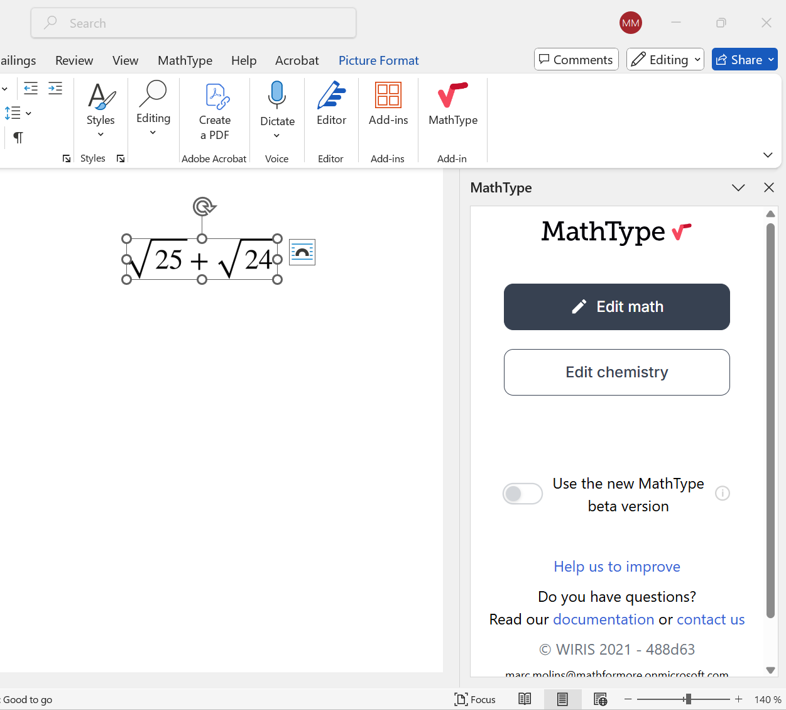Open the Picture Format tab
This screenshot has height=710, width=786.
click(378, 60)
